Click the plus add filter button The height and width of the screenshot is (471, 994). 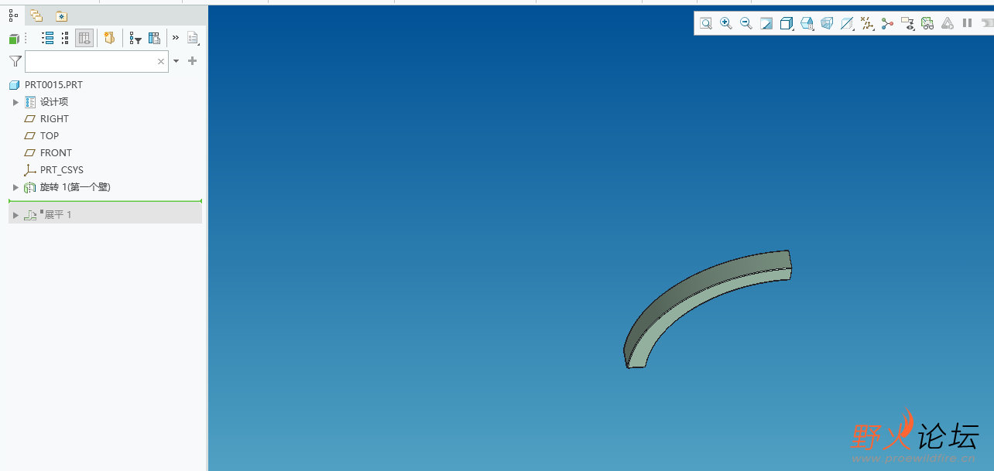coord(193,61)
